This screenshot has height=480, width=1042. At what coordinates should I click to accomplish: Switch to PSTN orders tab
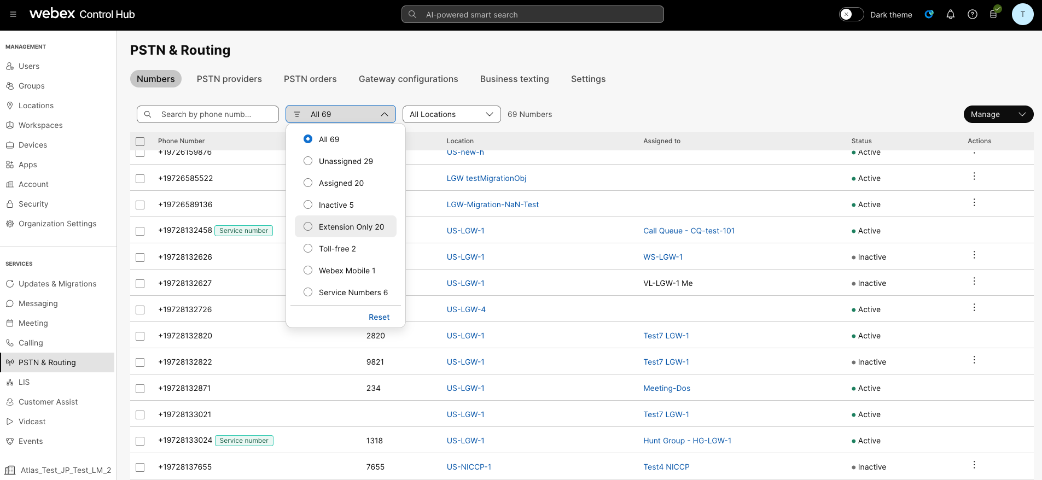[310, 79]
